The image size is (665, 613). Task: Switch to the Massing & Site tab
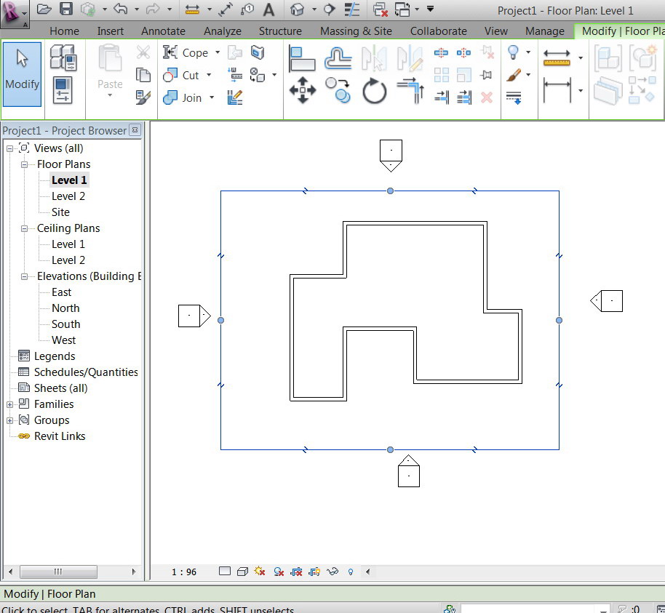coord(356,31)
